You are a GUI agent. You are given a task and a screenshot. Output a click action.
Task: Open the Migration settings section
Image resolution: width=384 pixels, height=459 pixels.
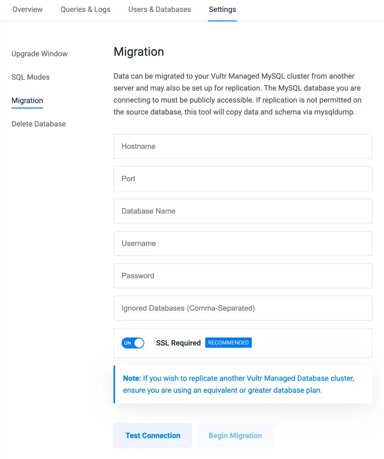pyautogui.click(x=27, y=100)
